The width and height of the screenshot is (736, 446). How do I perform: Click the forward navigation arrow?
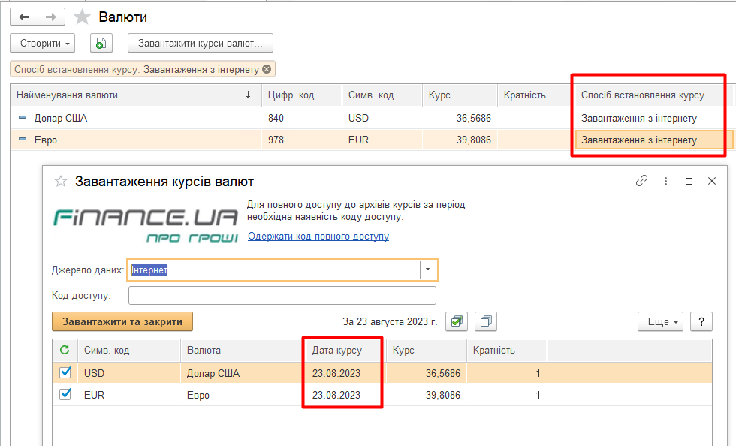pos(51,17)
